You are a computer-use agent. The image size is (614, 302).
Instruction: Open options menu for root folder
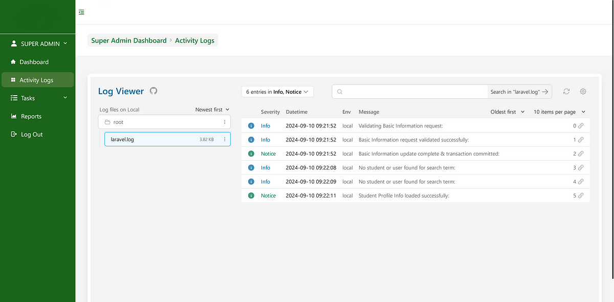tap(225, 122)
